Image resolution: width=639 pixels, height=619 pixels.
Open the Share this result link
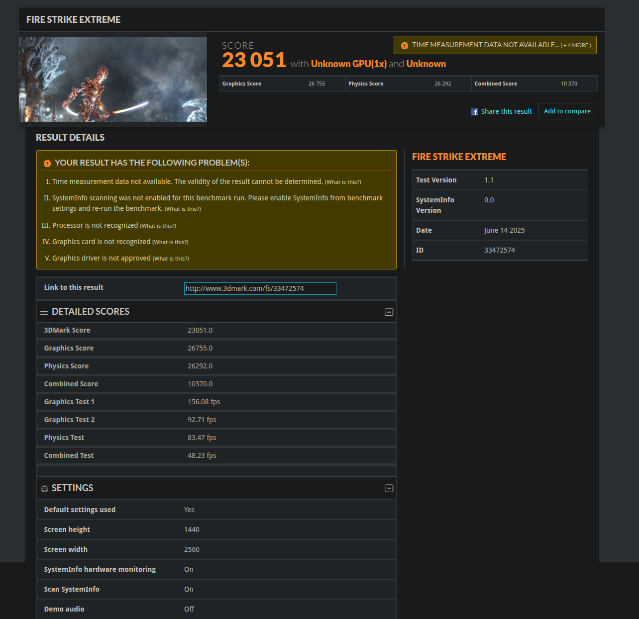506,111
